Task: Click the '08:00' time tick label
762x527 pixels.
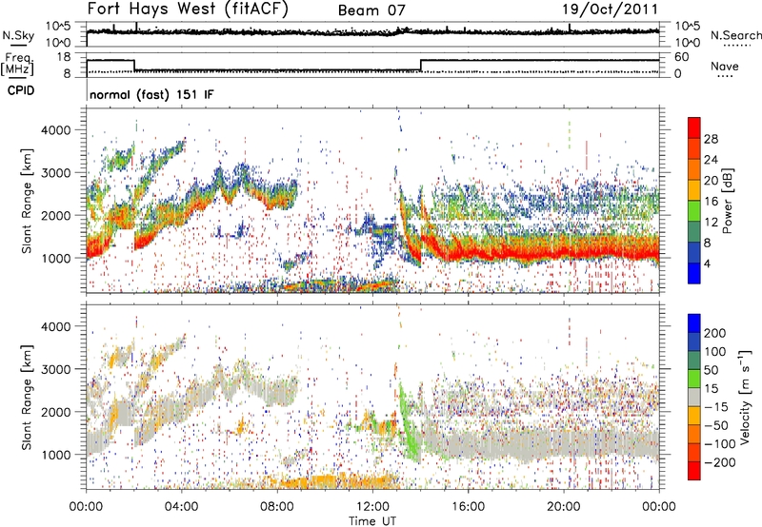Action: pyautogui.click(x=277, y=507)
